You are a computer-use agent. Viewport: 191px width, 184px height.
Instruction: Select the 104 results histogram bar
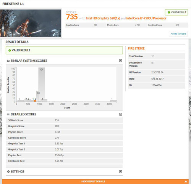click(42, 85)
